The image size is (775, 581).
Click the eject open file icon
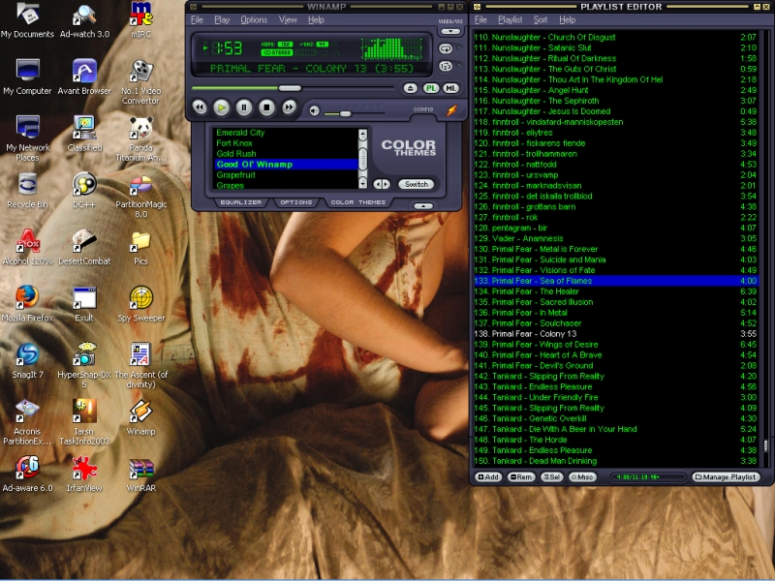coord(410,88)
